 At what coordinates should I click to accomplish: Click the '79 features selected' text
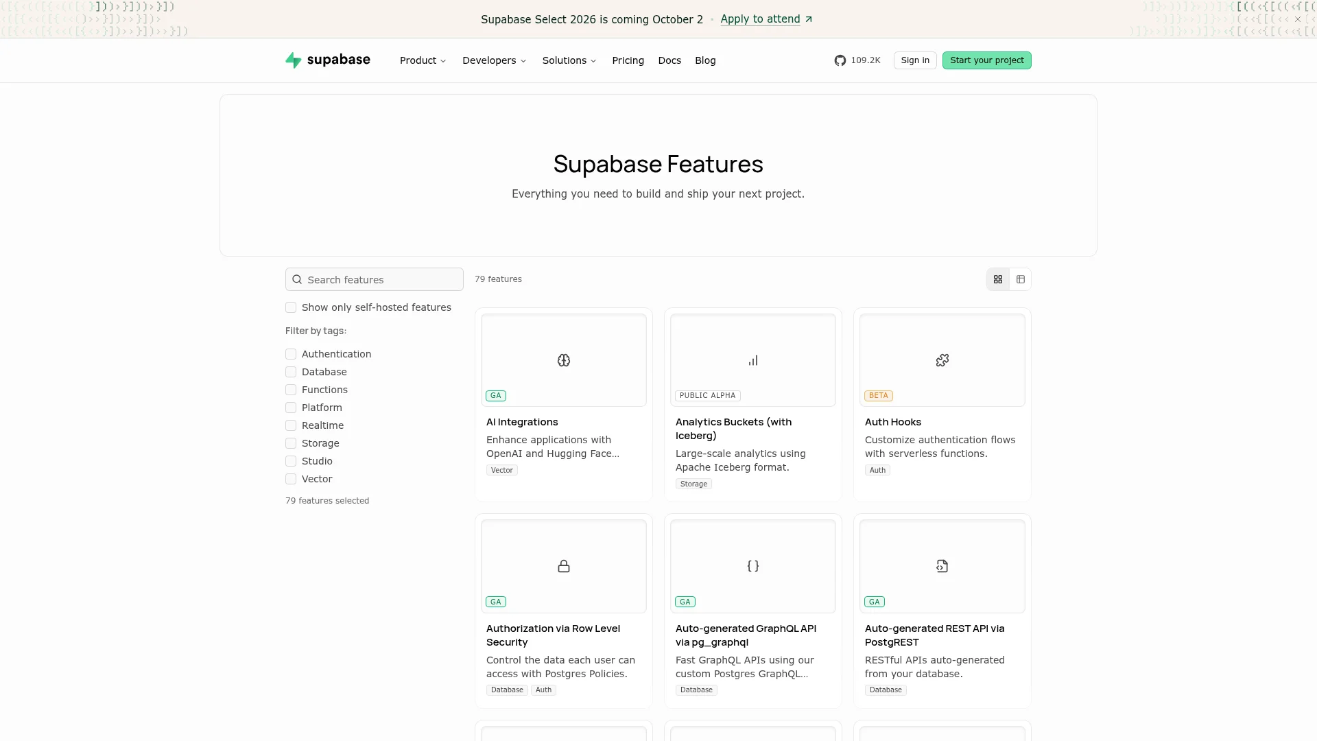point(327,501)
